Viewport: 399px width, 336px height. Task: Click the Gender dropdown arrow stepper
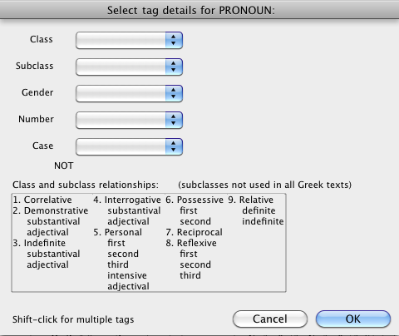174,94
